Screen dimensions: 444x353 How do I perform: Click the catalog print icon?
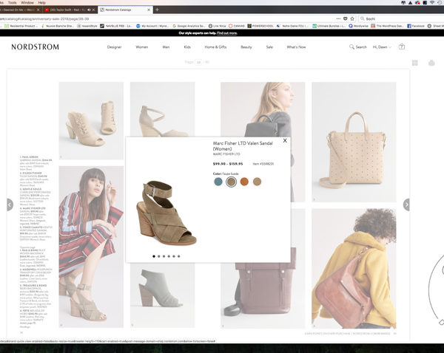click(x=431, y=63)
